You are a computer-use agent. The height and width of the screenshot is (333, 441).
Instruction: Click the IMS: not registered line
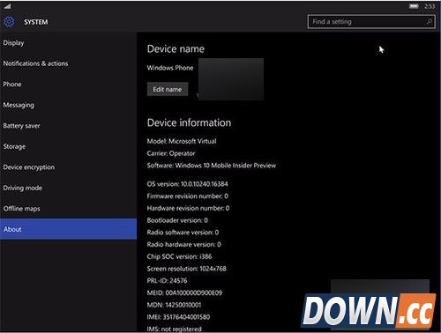pyautogui.click(x=175, y=329)
